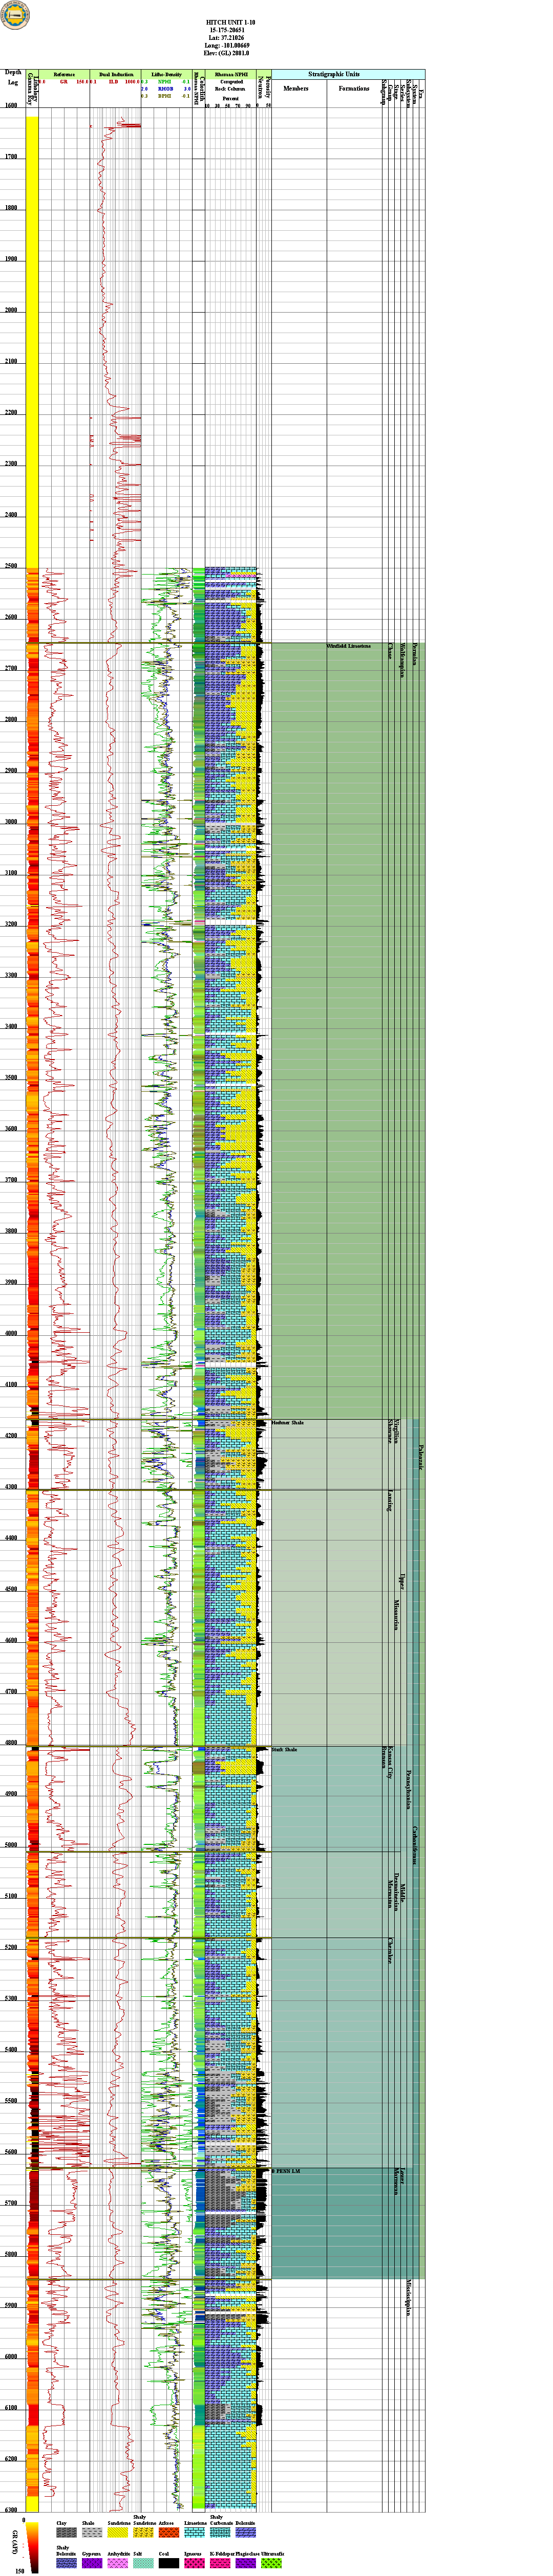
Task: Click the 'Wolfcampian' stage label
Action: tap(403, 660)
